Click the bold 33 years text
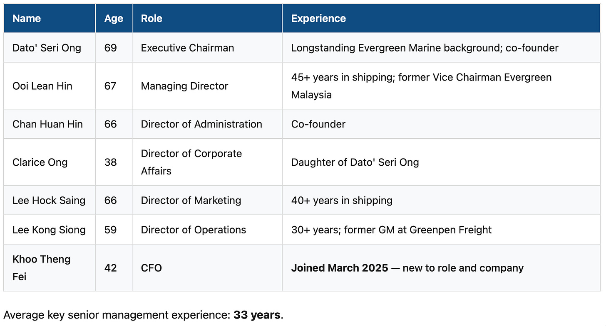Viewport: 606px width, 326px height. (257, 315)
